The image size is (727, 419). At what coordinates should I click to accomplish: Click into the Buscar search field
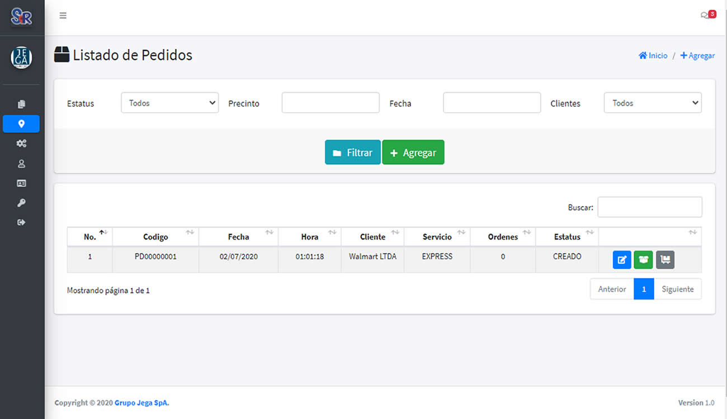(x=649, y=207)
